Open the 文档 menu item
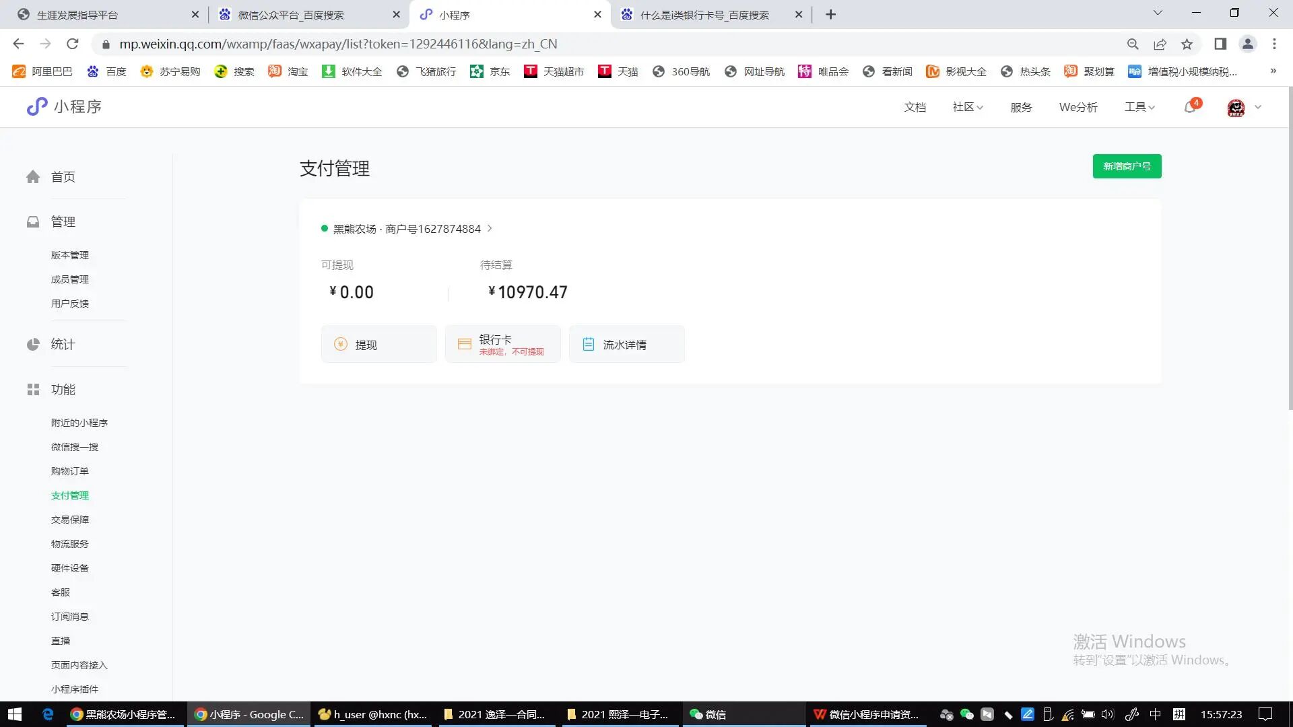 coord(915,108)
